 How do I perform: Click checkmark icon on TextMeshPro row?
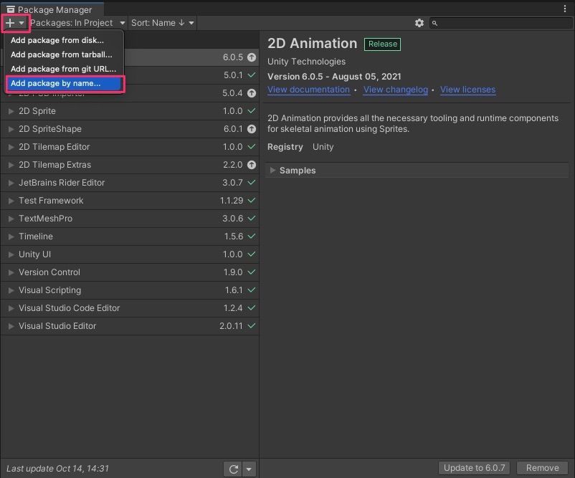[x=252, y=218]
